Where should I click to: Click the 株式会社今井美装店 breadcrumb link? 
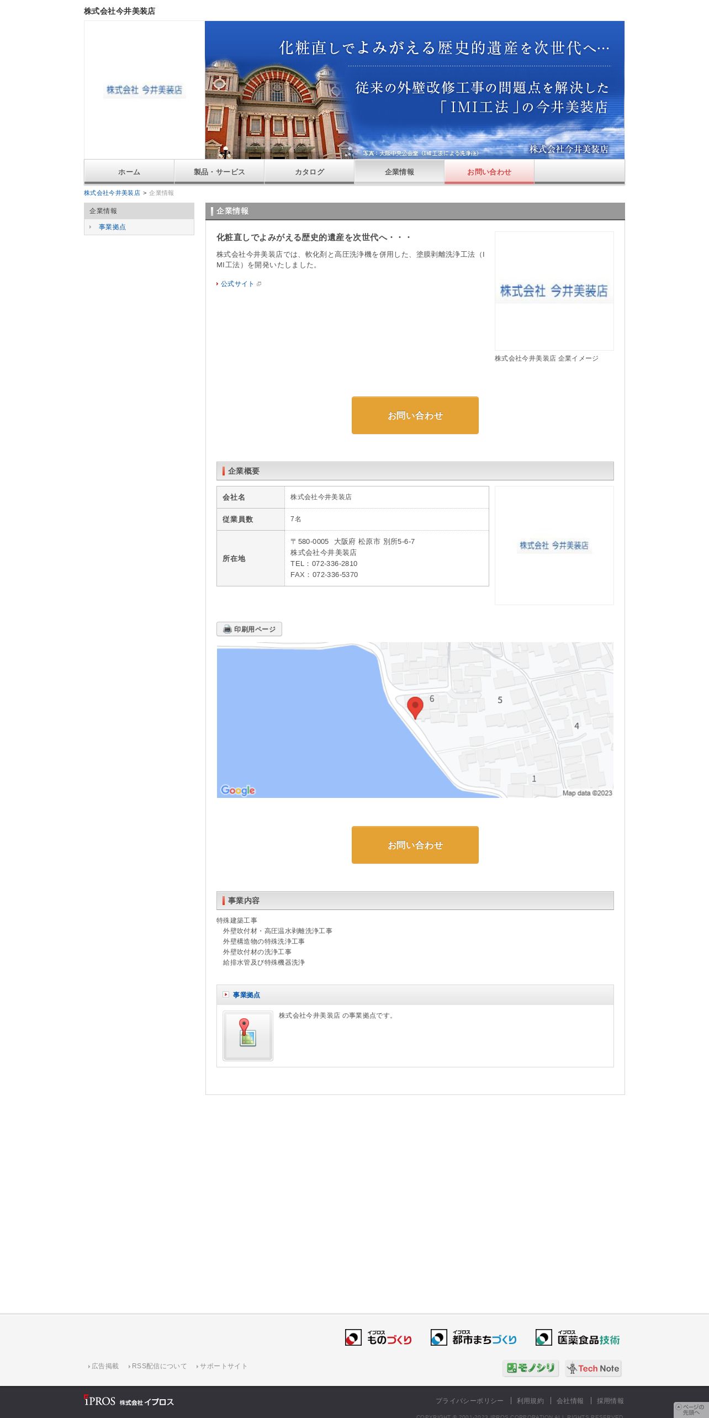(x=112, y=193)
